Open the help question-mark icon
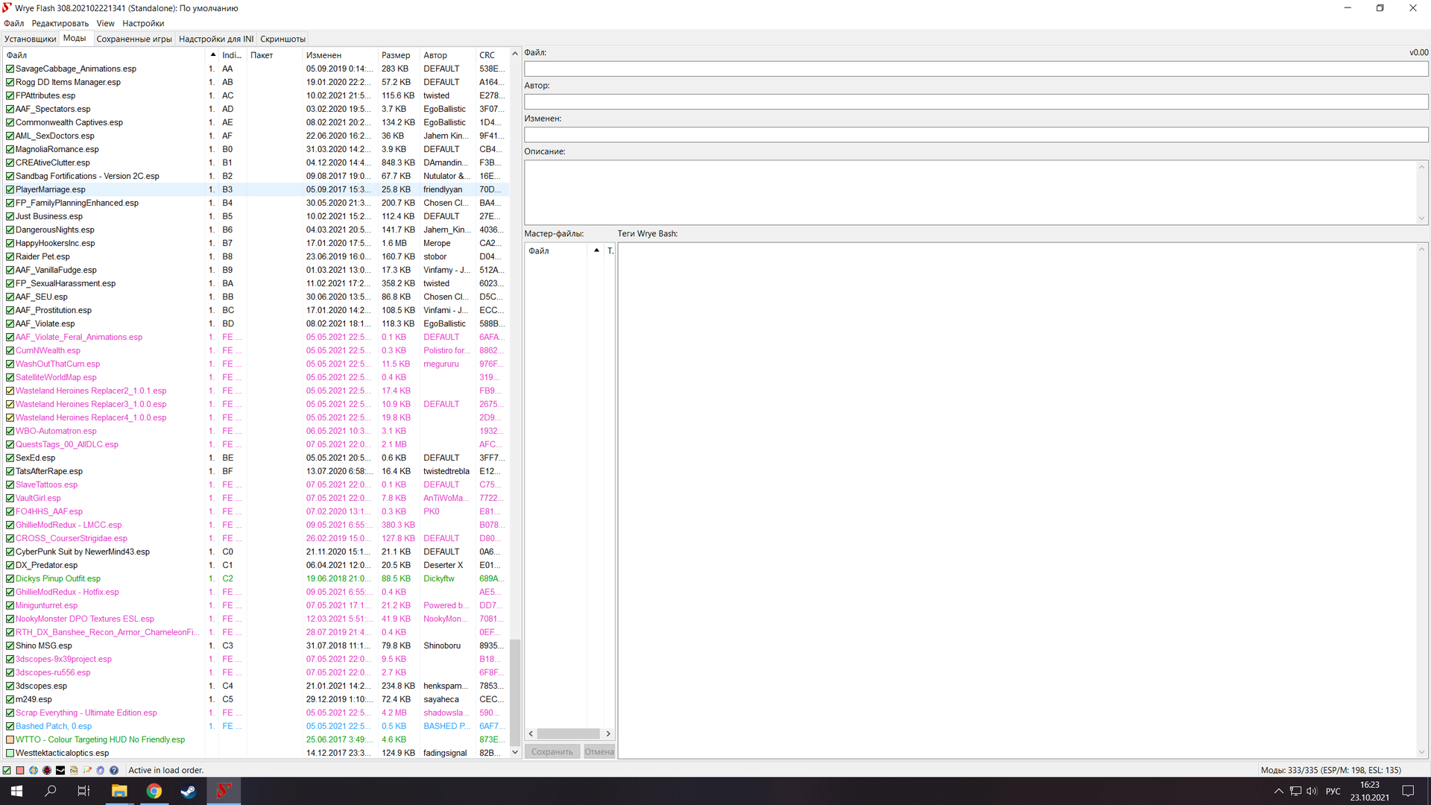This screenshot has width=1431, height=805. (114, 770)
